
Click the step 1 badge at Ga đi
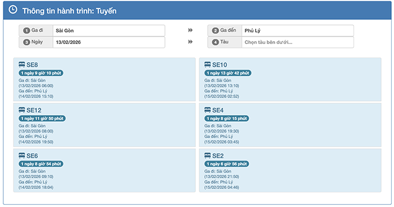click(26, 30)
